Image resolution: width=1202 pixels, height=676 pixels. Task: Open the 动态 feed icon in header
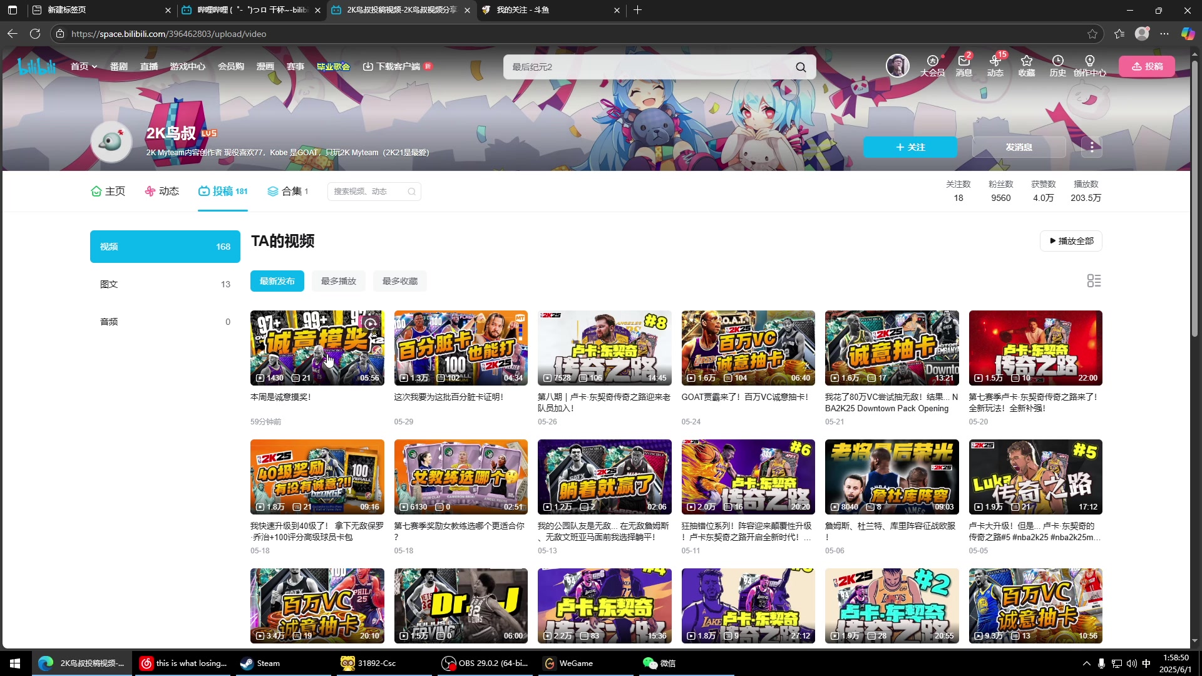pyautogui.click(x=995, y=66)
